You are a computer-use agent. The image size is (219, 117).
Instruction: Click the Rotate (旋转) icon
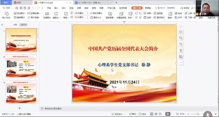coord(170,14)
